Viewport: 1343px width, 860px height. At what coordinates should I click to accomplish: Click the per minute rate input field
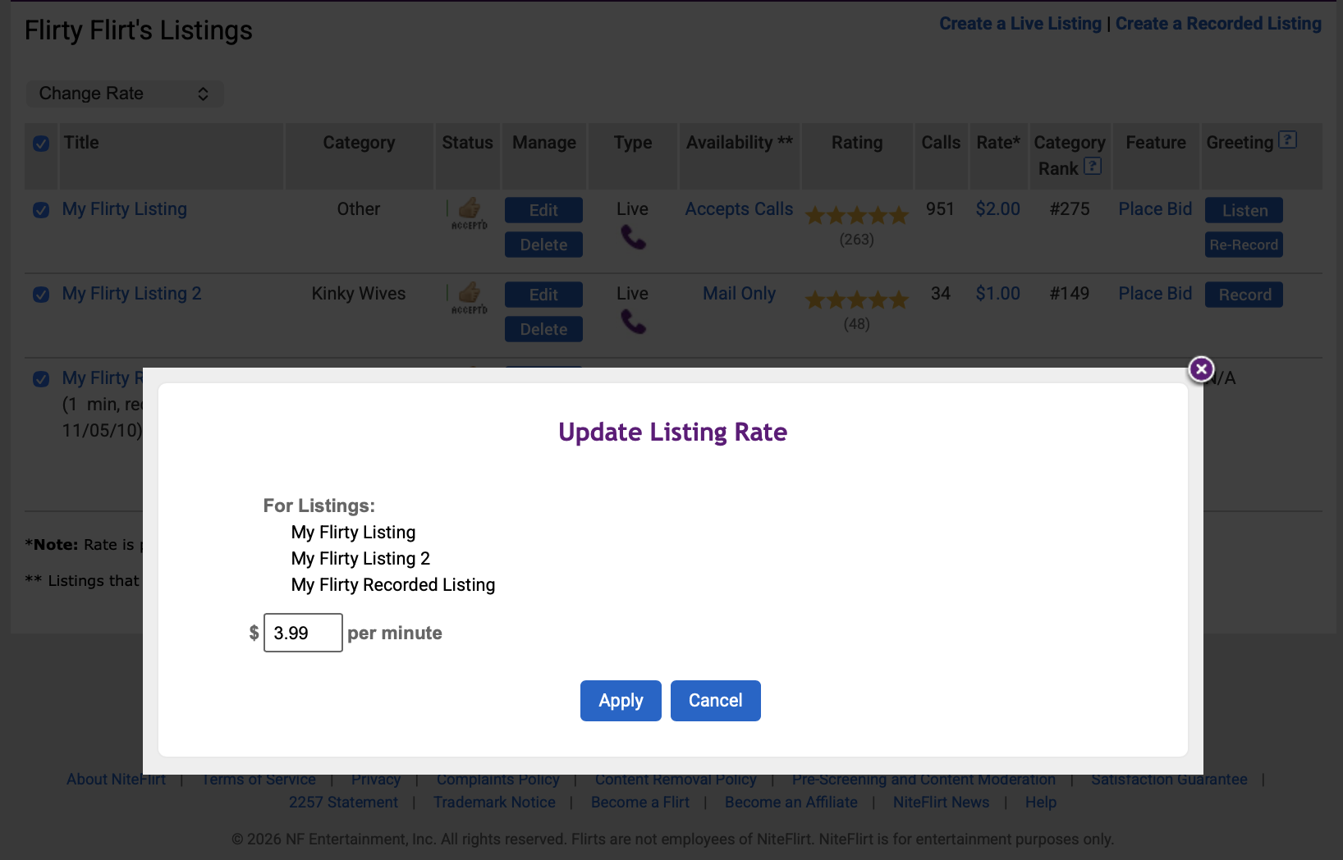(303, 633)
